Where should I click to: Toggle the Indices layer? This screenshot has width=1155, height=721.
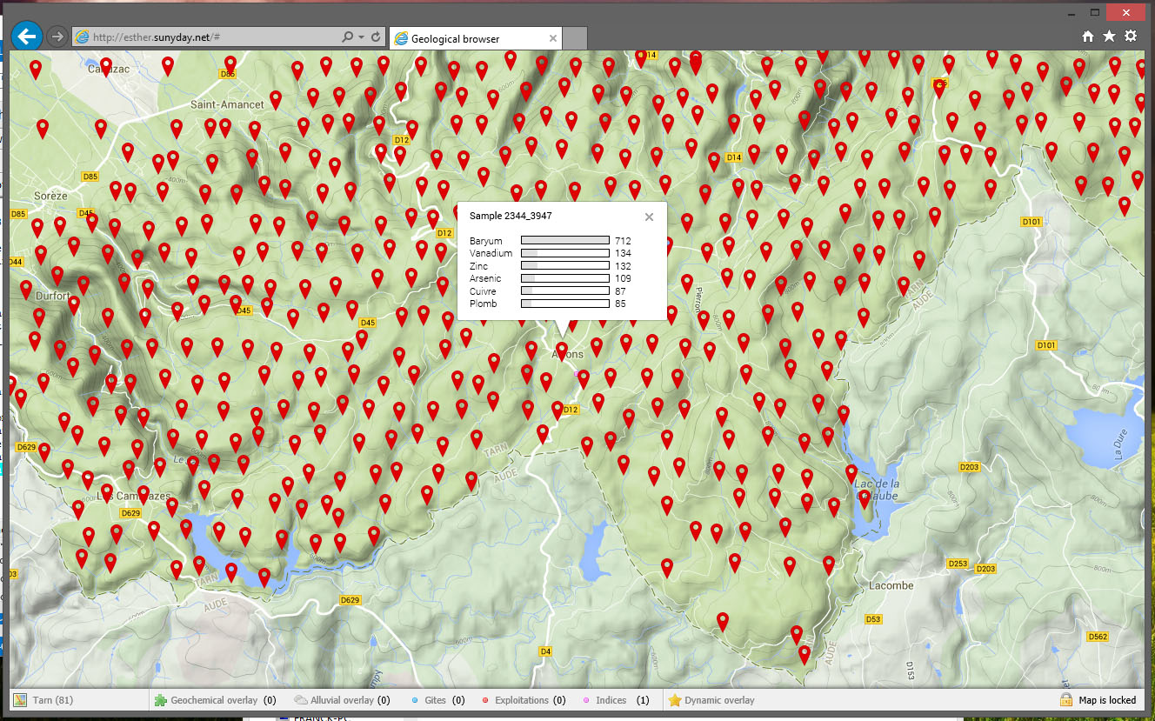pos(610,700)
